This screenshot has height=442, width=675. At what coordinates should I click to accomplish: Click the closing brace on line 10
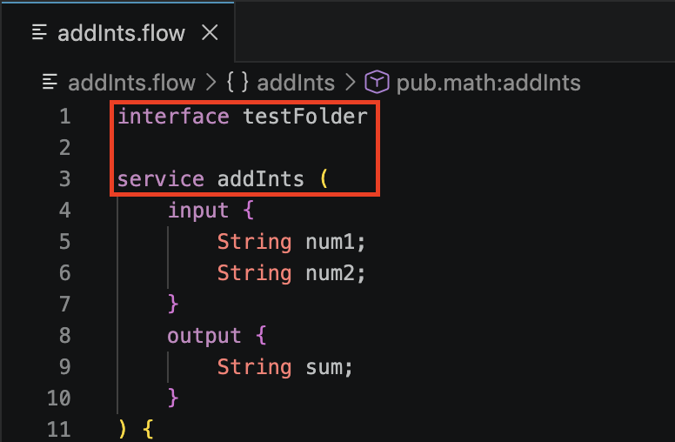(173, 398)
